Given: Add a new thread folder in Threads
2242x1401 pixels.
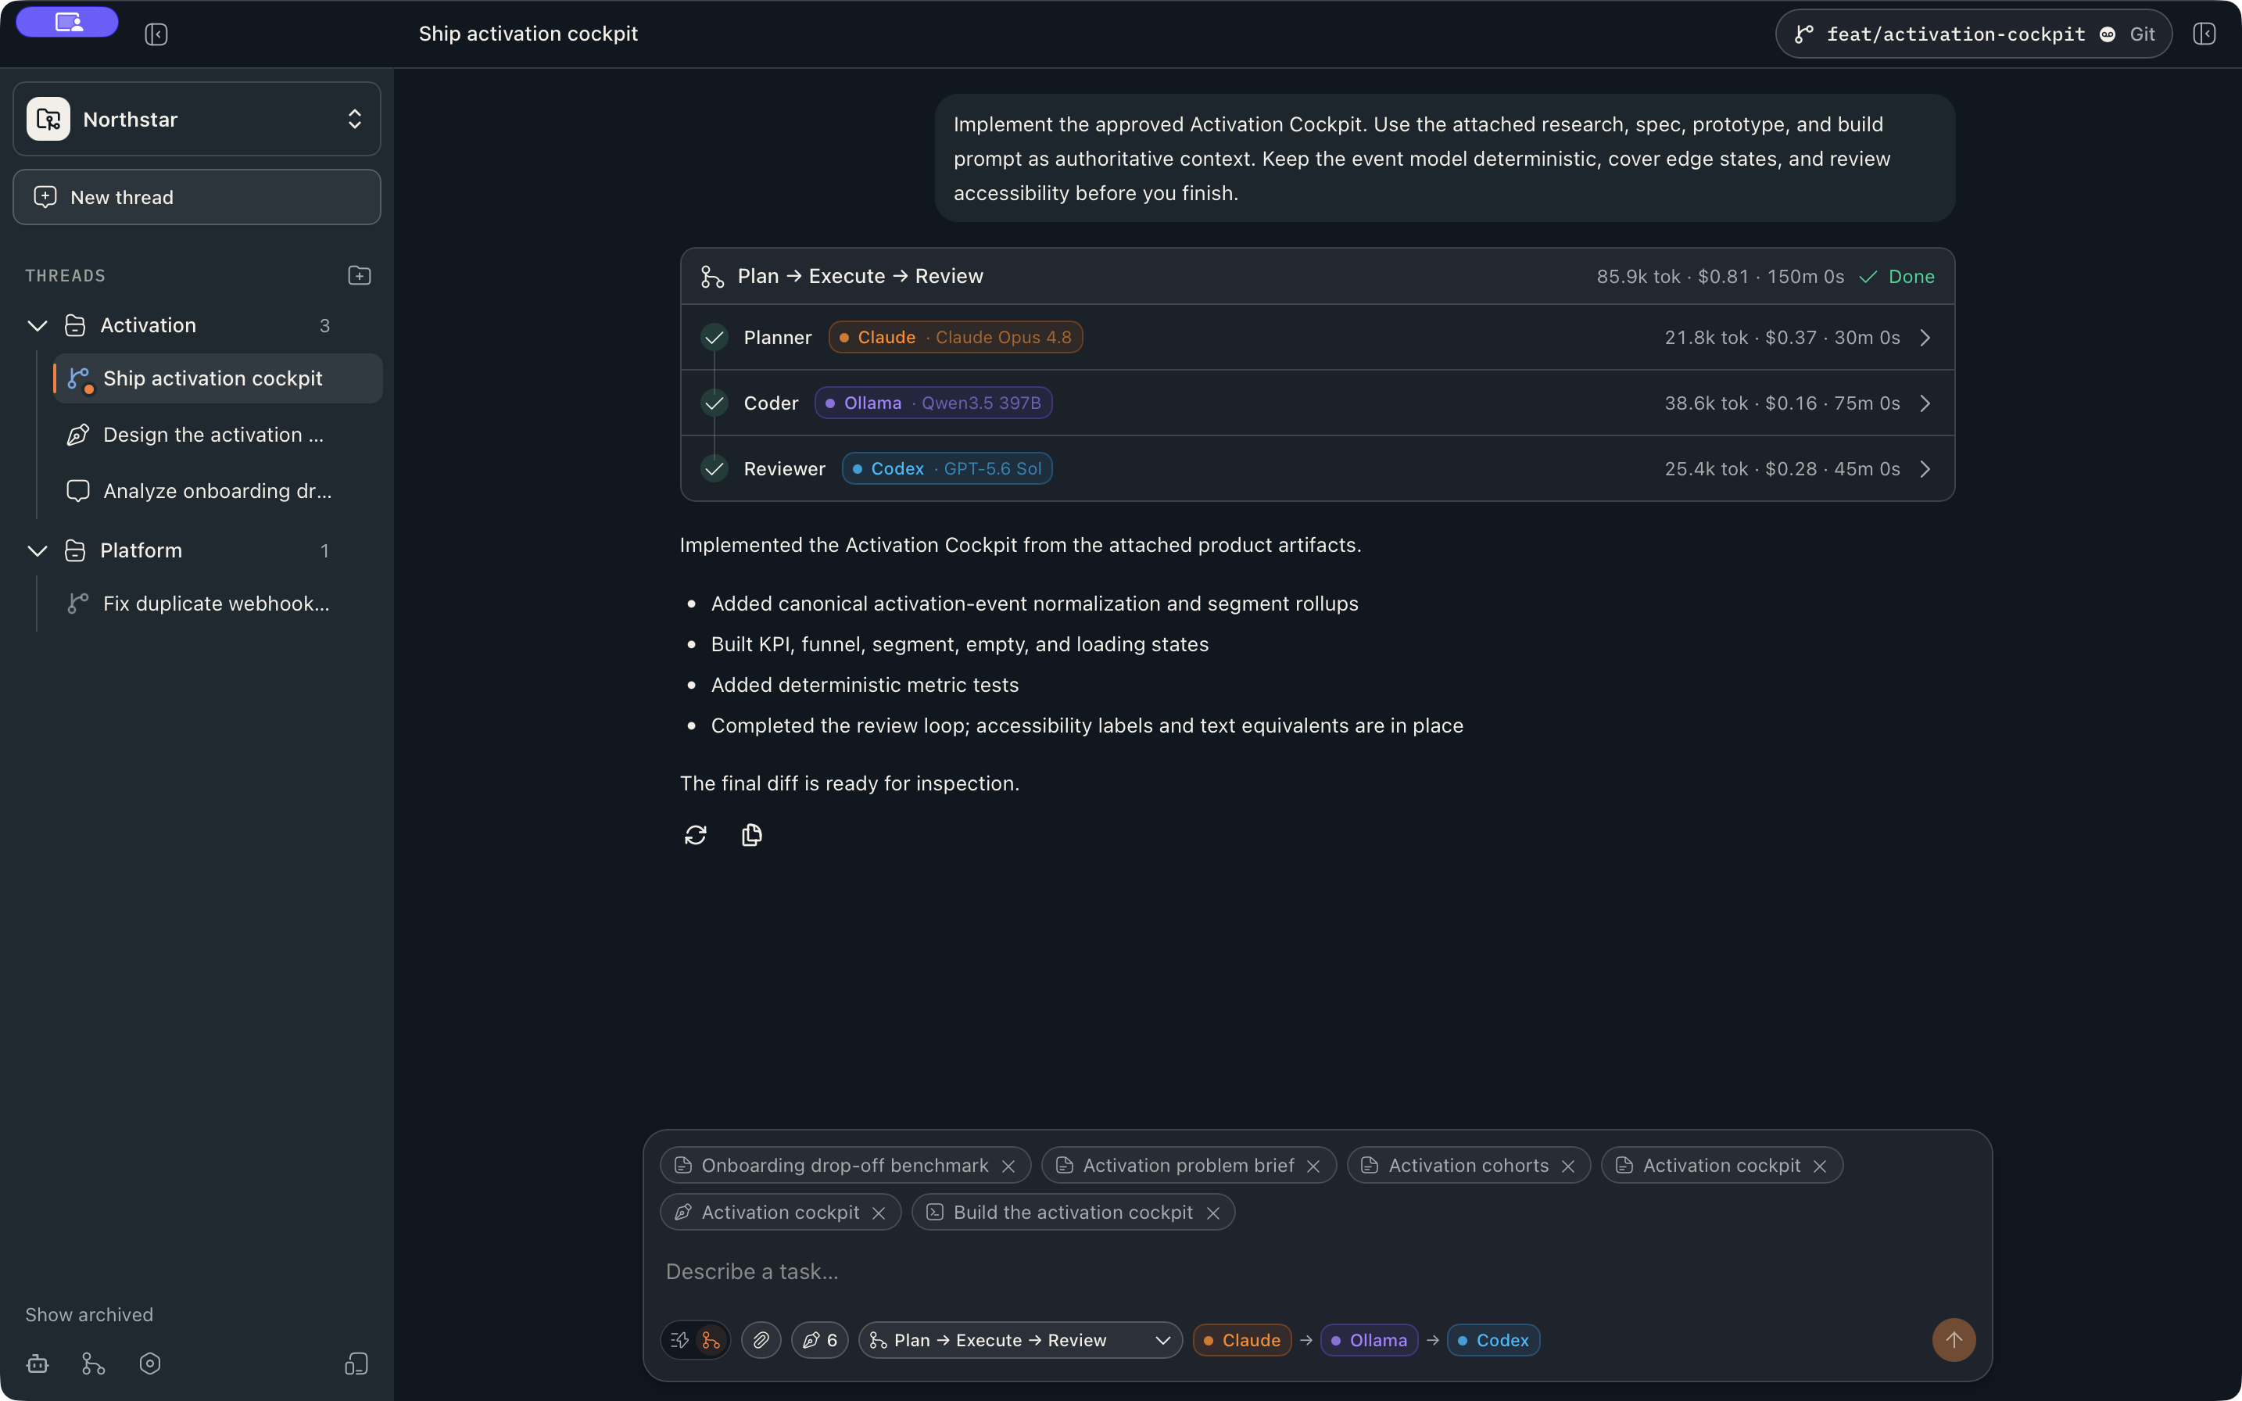Looking at the screenshot, I should (360, 275).
